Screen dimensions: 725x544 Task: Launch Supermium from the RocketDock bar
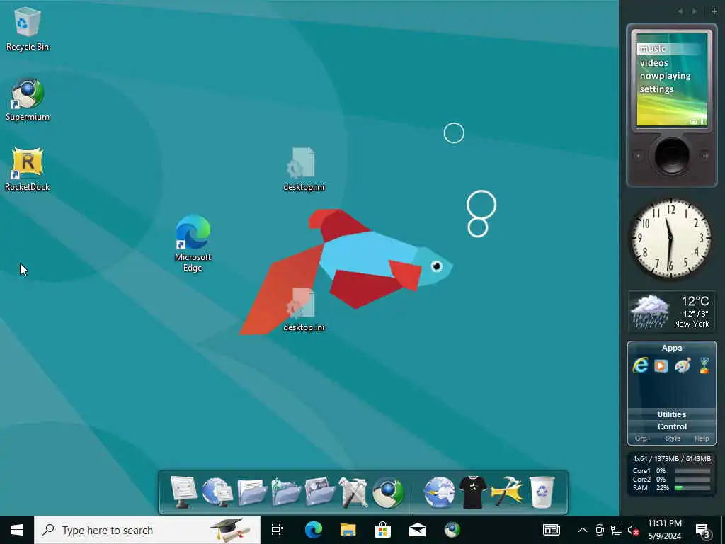388,492
